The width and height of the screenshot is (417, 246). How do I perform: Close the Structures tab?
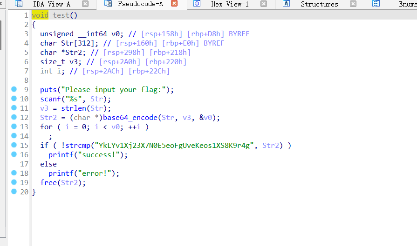(x=353, y=4)
